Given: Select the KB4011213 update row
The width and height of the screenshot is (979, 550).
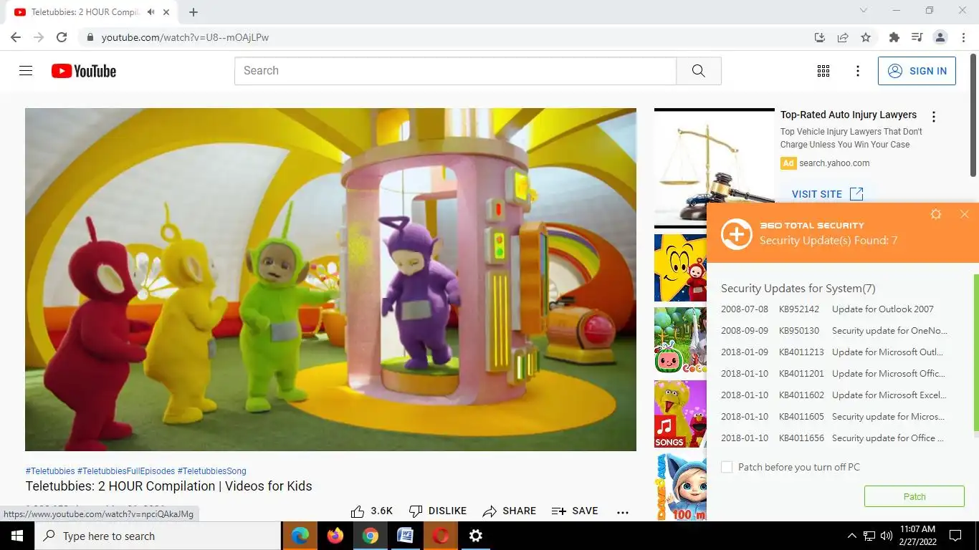Looking at the screenshot, I should (835, 352).
